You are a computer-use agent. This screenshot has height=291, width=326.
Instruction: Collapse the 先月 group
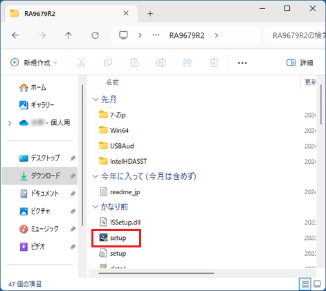coord(95,100)
